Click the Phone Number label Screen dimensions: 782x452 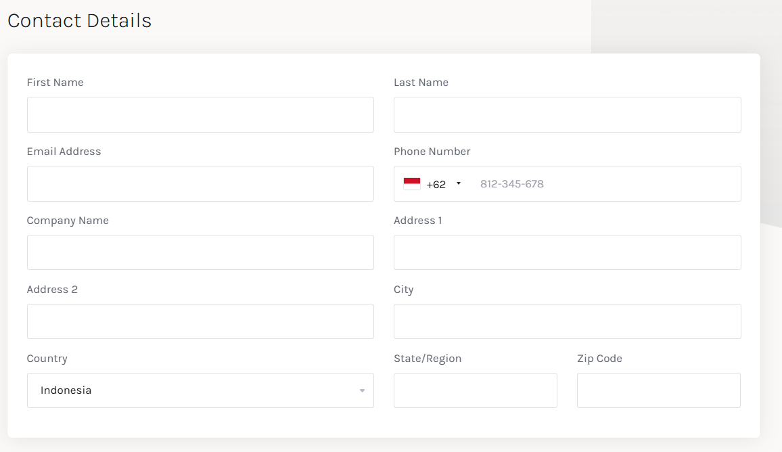[432, 151]
